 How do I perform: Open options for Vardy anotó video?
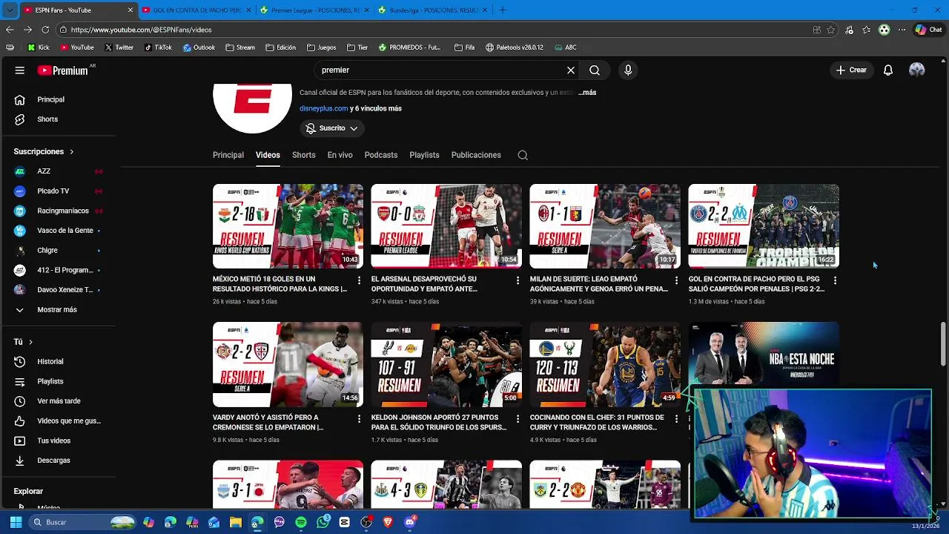coord(359,418)
